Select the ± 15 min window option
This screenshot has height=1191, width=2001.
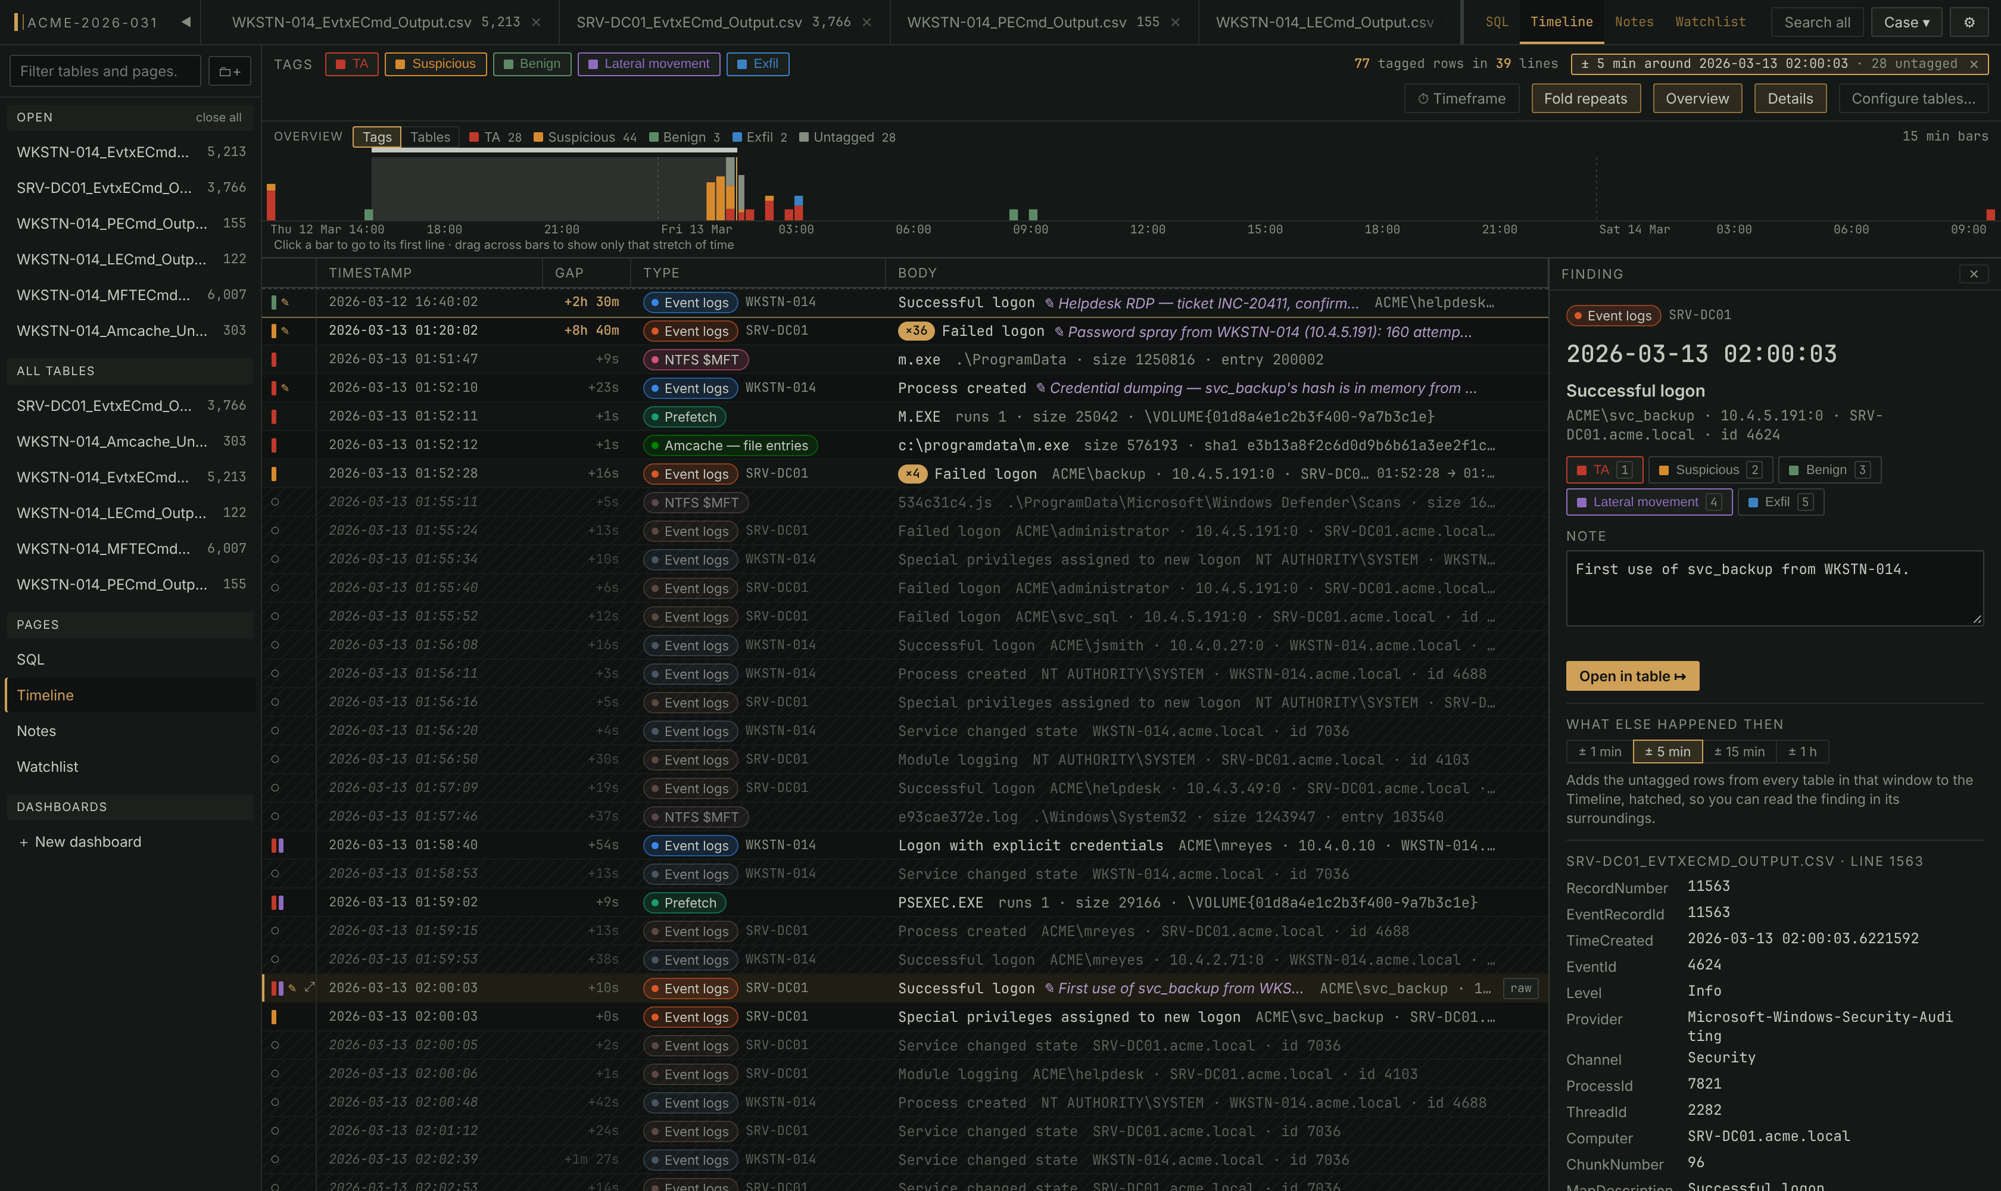[1738, 752]
